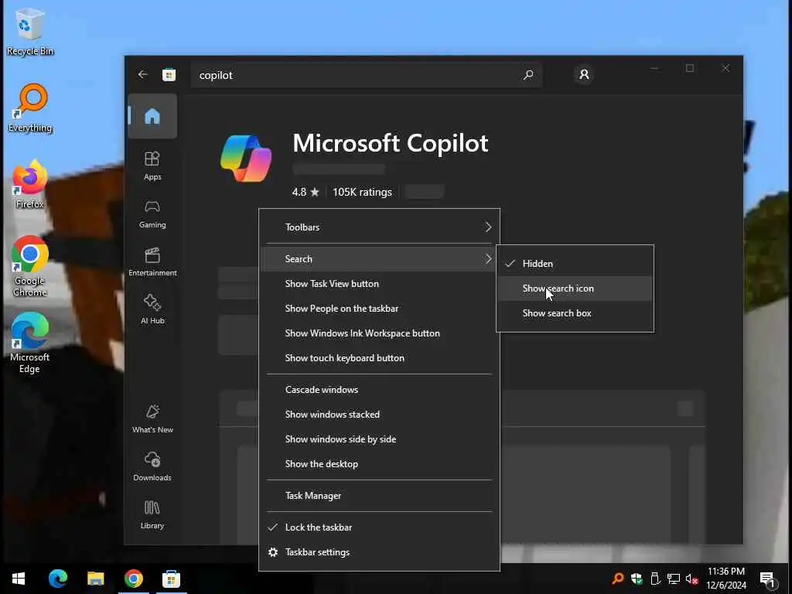792x594 pixels.
Task: Select Show search box option
Action: click(575, 313)
